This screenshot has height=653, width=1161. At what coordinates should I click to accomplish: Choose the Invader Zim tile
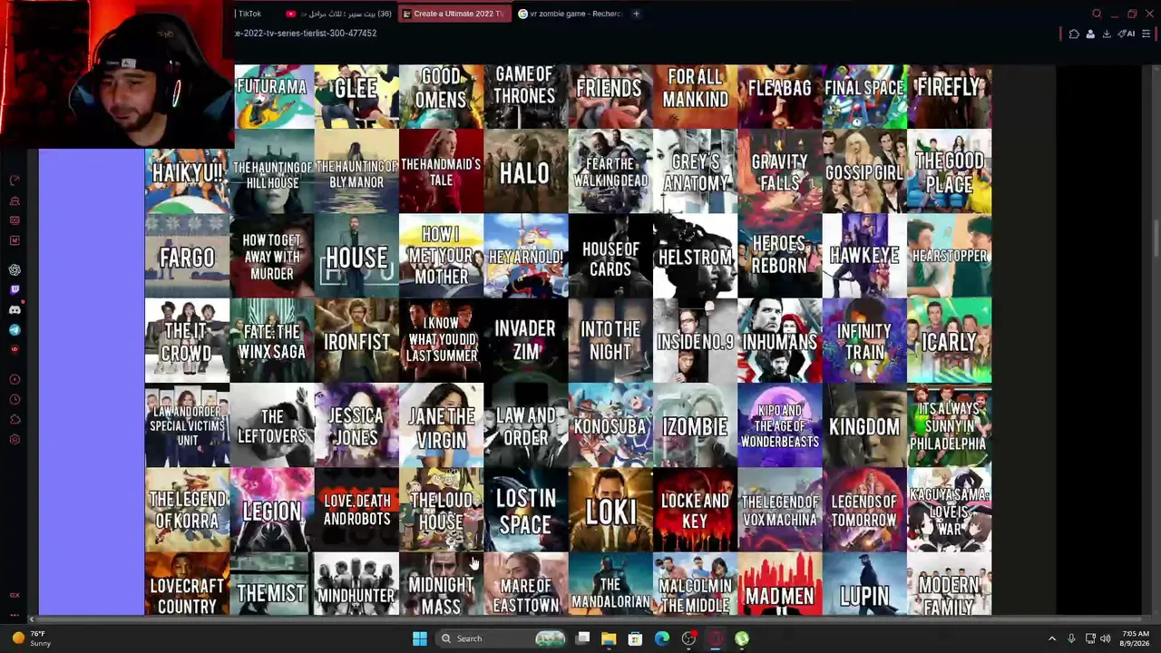(525, 341)
